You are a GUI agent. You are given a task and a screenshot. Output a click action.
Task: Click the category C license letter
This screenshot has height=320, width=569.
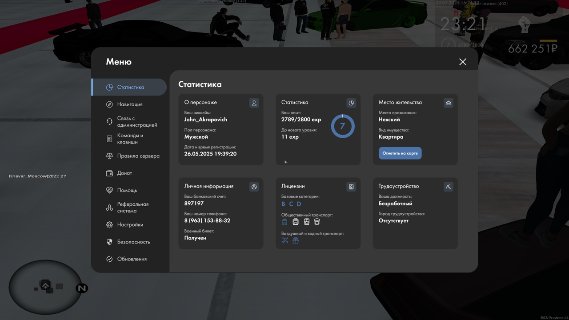[x=291, y=204]
